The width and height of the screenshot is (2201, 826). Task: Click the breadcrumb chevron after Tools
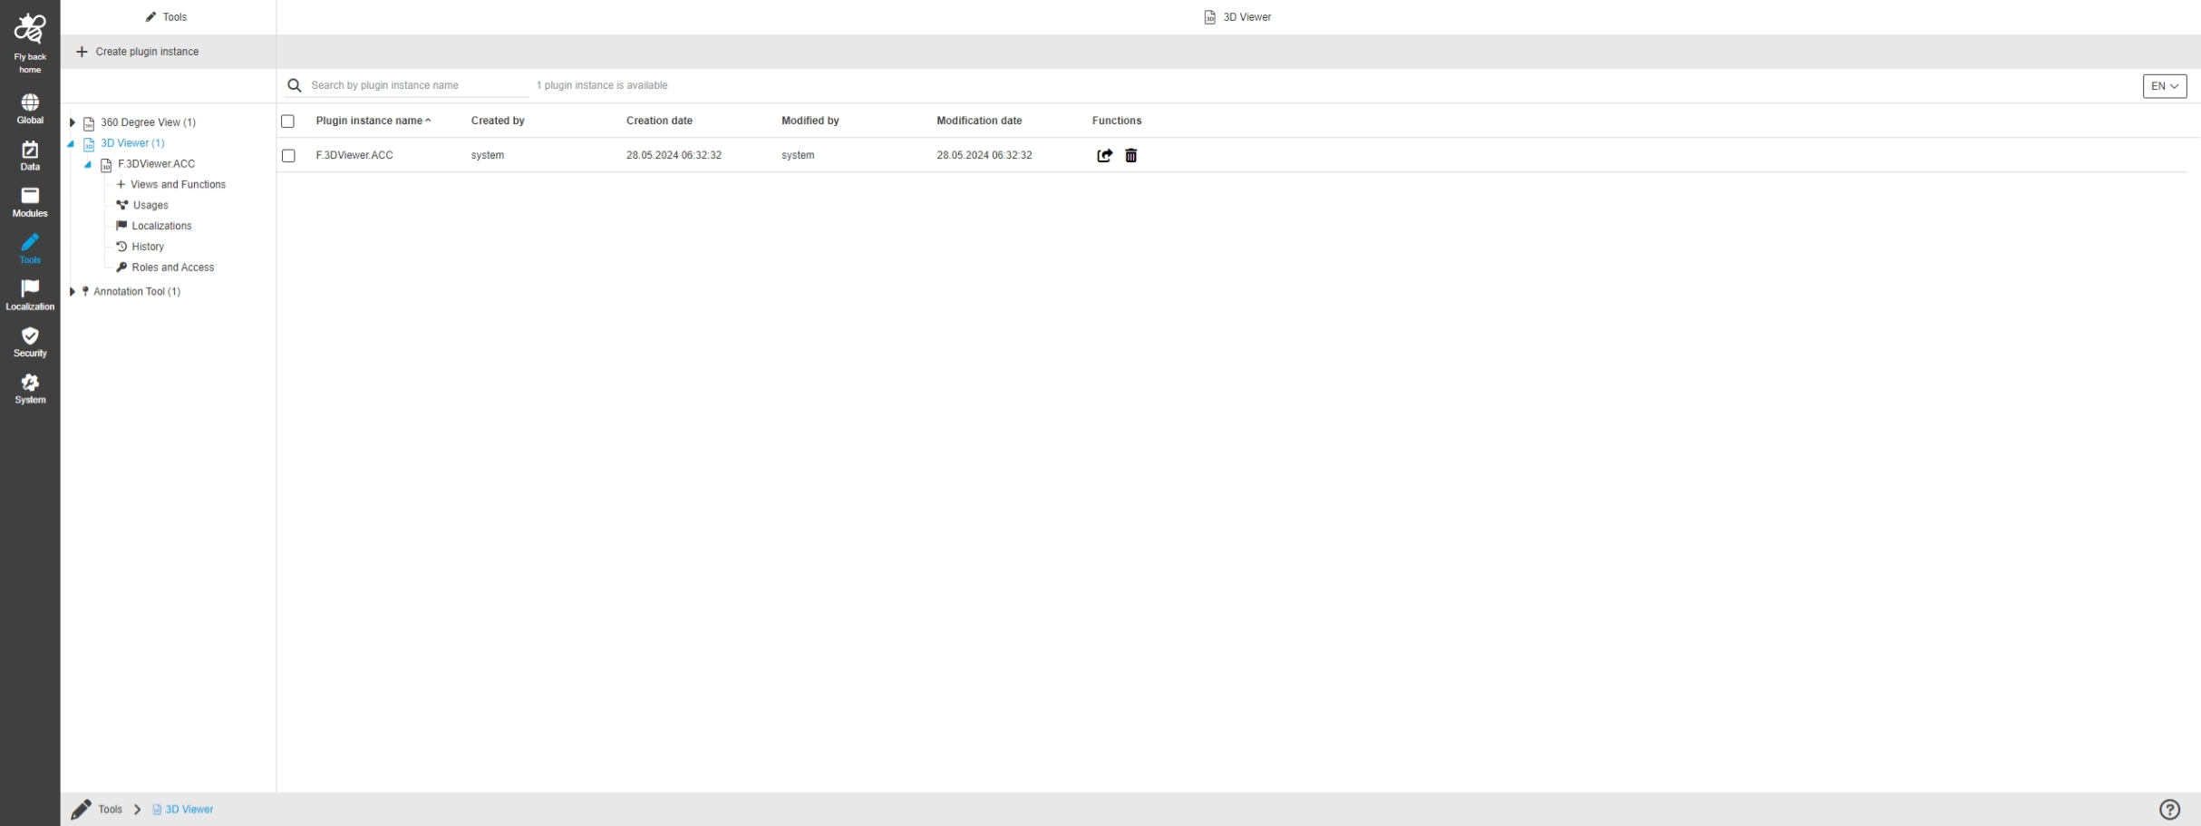coord(138,810)
